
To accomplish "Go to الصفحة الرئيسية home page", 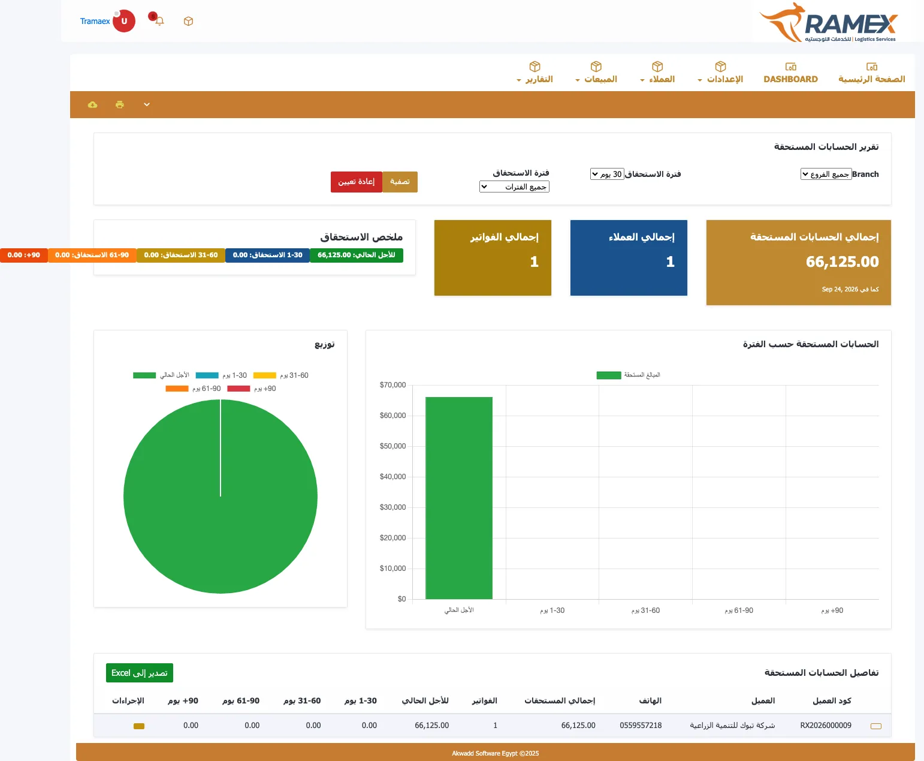I will [872, 79].
